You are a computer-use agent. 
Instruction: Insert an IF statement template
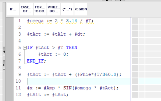pyautogui.click(x=13, y=9)
